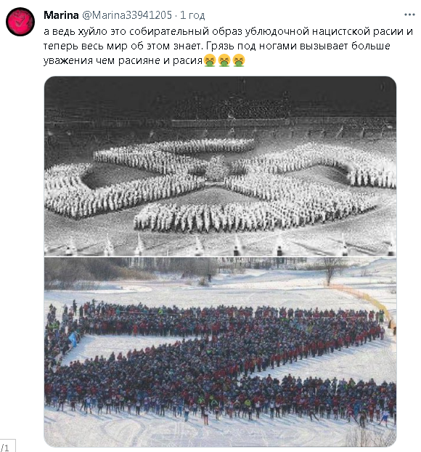
Task: Click the orange fence in the lower photo
Action: [x=364, y=301]
